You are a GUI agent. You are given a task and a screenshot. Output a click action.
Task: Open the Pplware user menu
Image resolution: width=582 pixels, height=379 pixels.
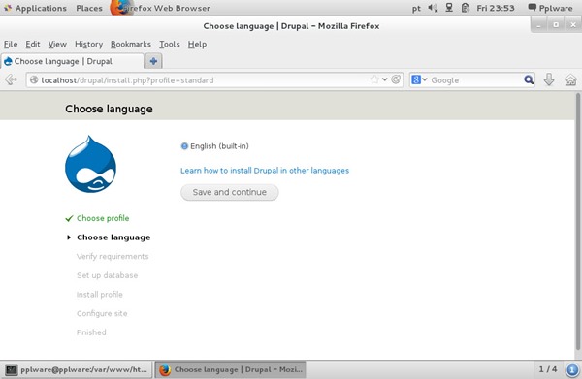[550, 8]
